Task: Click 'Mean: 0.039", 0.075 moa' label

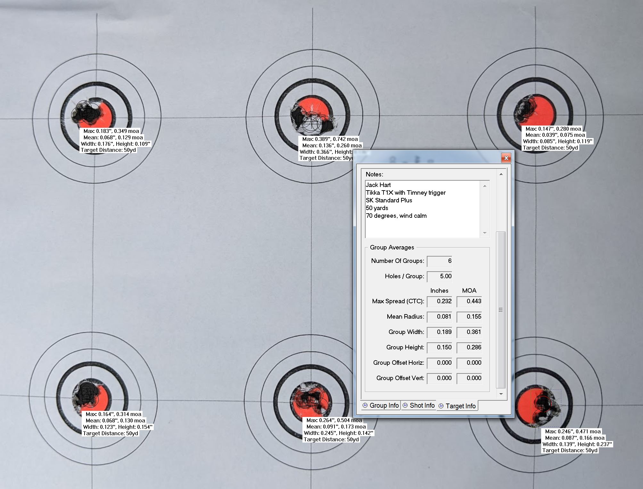Action: tap(555, 135)
